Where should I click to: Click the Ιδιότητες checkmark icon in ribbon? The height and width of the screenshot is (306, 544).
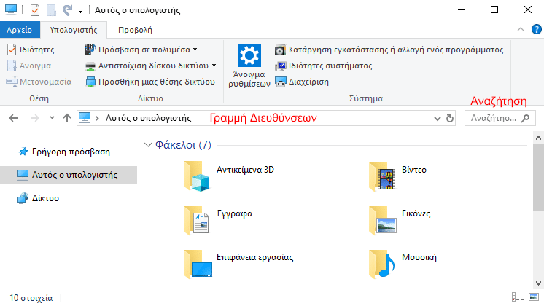pyautogui.click(x=12, y=50)
